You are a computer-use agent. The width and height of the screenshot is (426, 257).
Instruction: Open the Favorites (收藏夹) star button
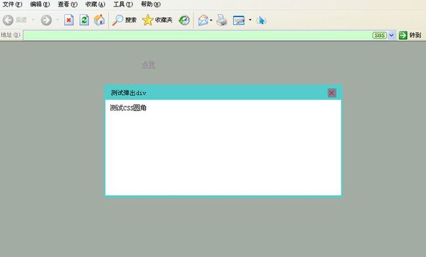point(157,20)
